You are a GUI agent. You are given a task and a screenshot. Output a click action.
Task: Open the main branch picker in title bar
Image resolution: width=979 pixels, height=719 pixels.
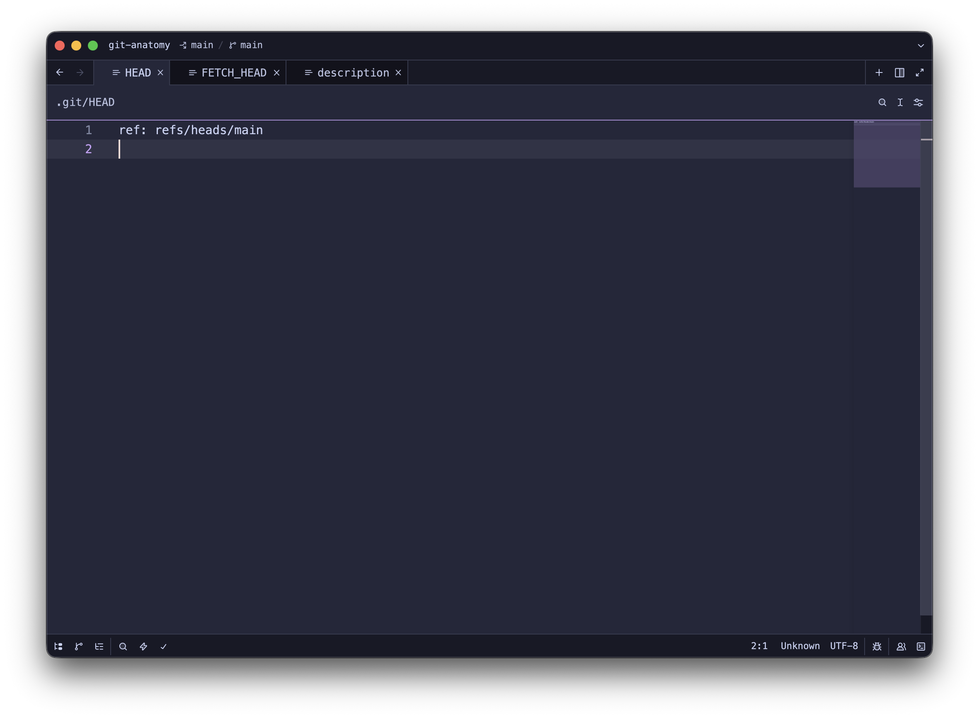tap(247, 45)
